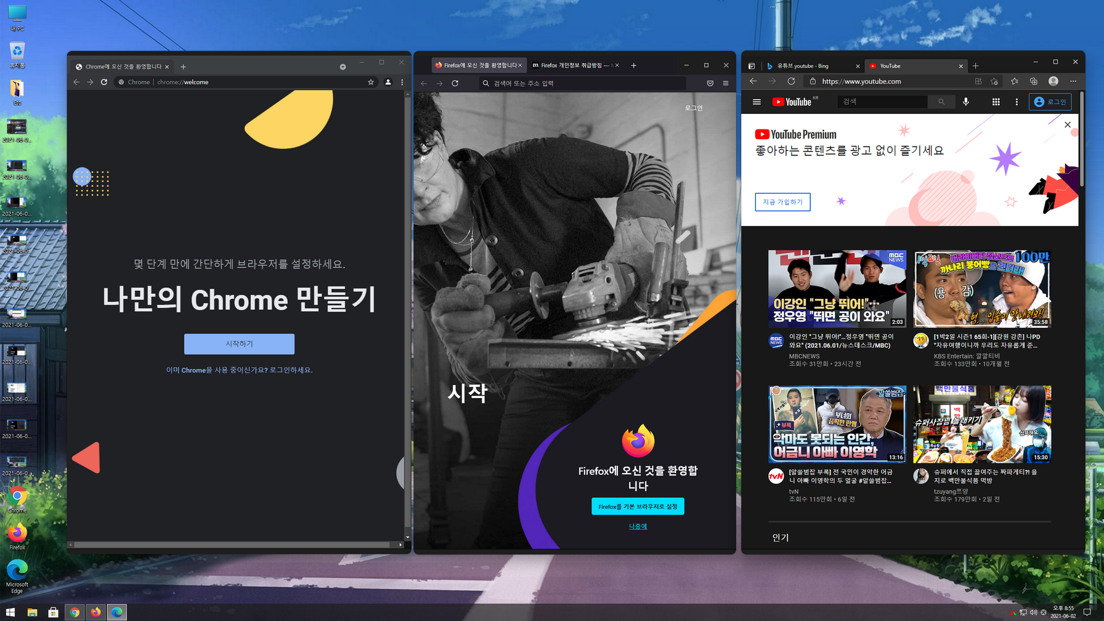Open YouTube settings three-dot menu

(x=1017, y=102)
